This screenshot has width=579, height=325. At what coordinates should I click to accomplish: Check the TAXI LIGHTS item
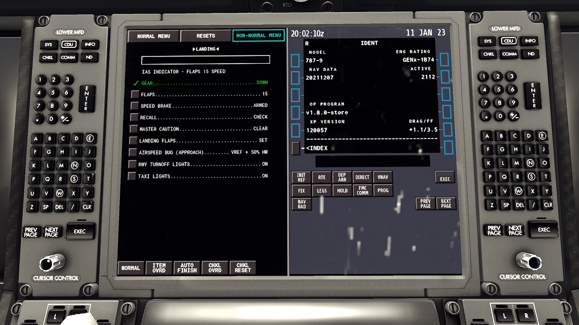[x=132, y=176]
